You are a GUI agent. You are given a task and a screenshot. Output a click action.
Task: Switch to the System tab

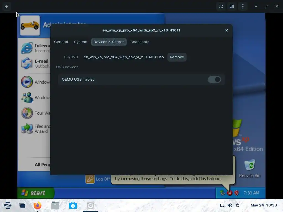coord(80,42)
